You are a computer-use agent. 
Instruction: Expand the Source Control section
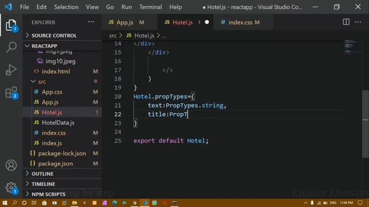(x=62, y=36)
